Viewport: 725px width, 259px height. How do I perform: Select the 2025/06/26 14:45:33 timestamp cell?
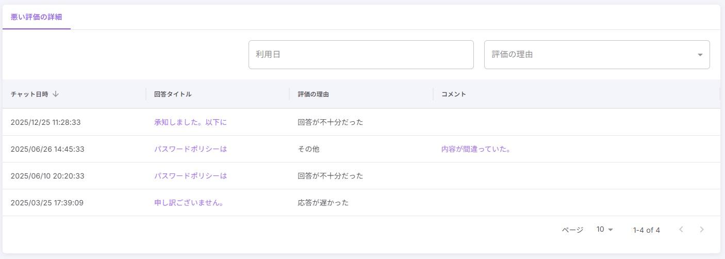47,149
